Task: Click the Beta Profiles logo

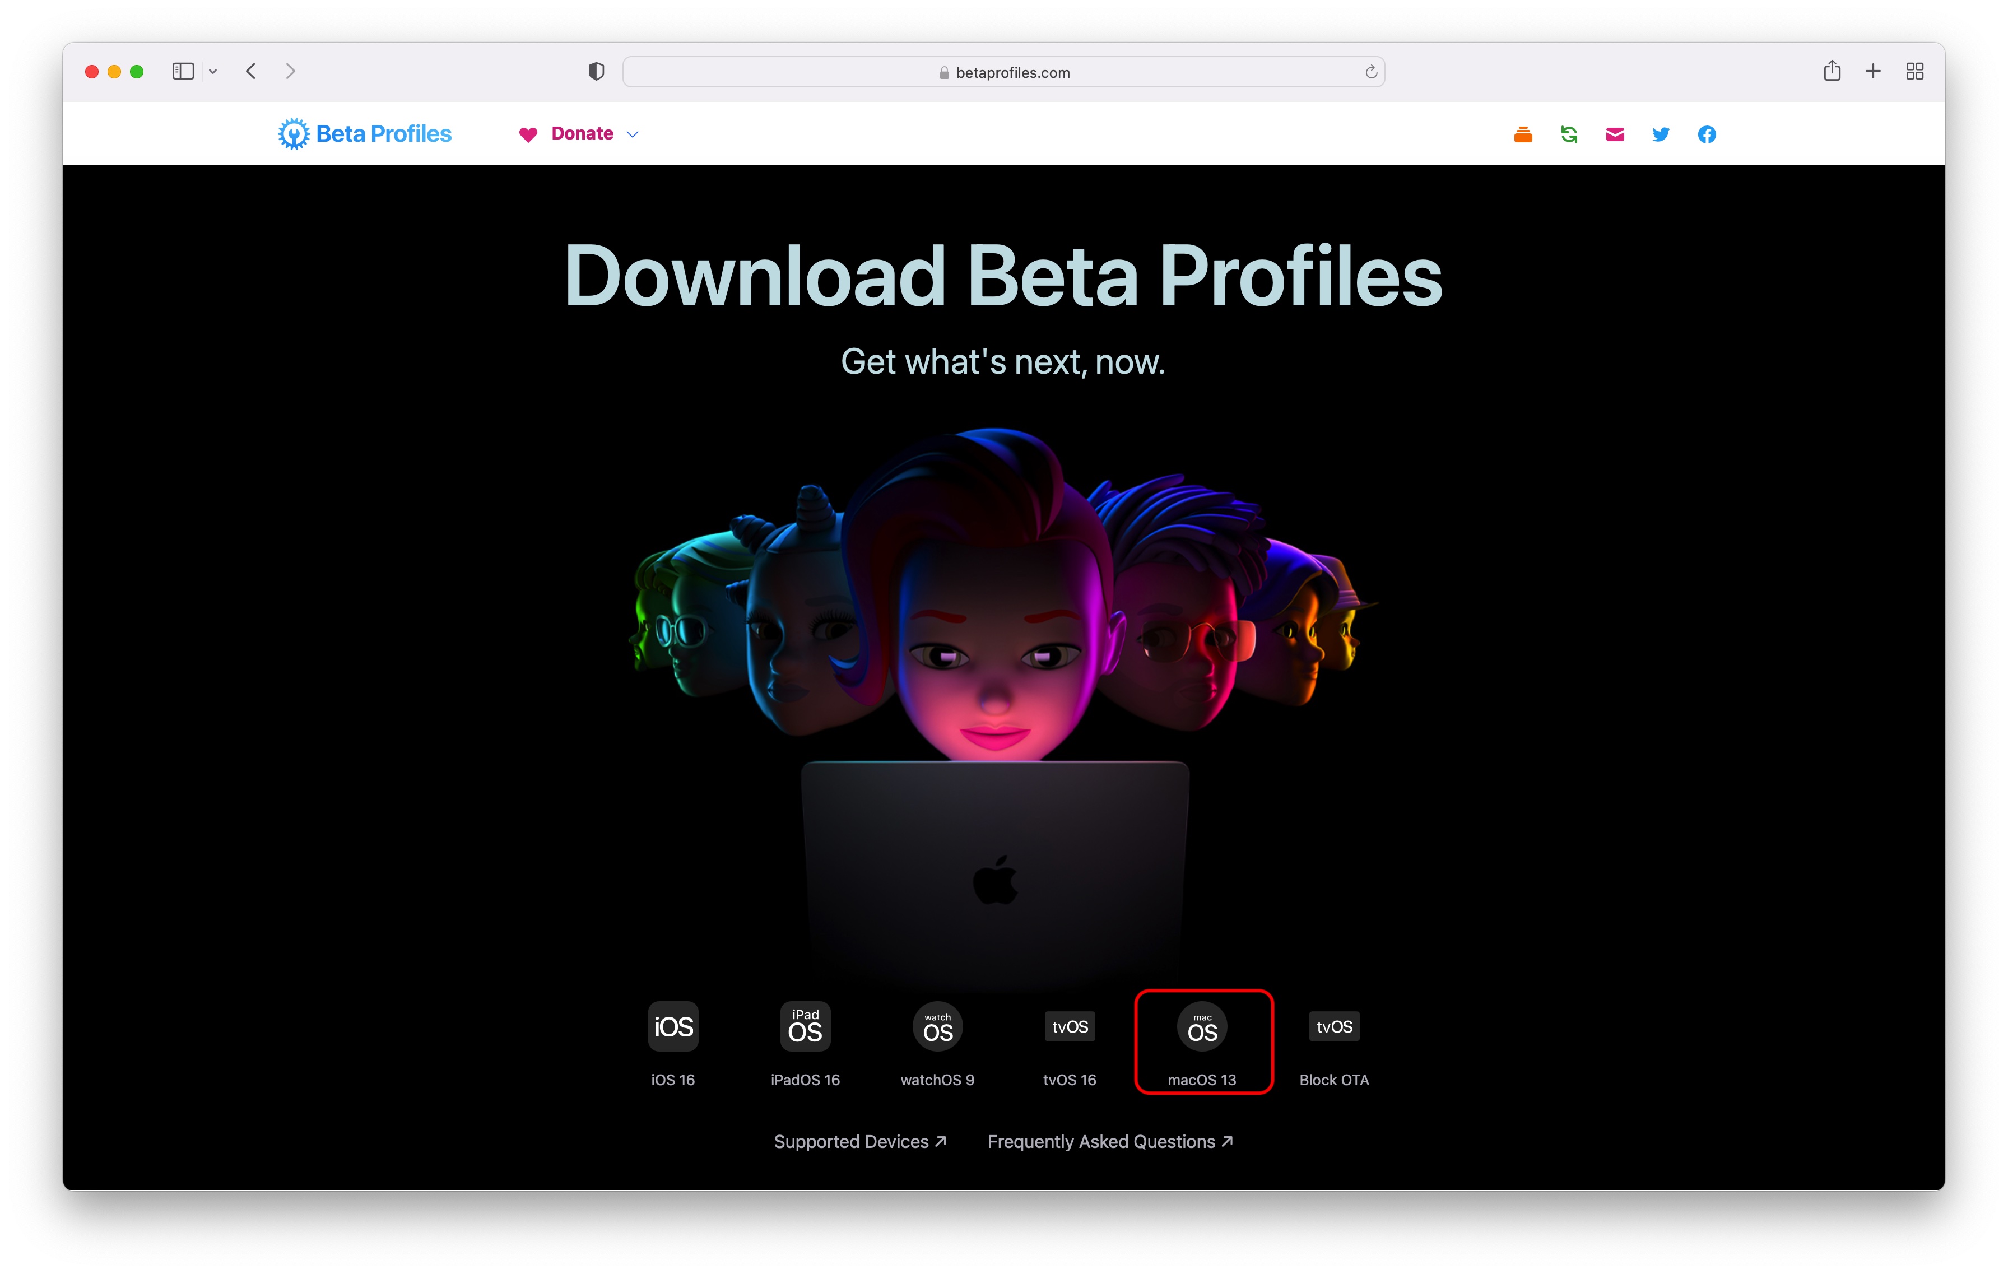Action: pos(364,134)
